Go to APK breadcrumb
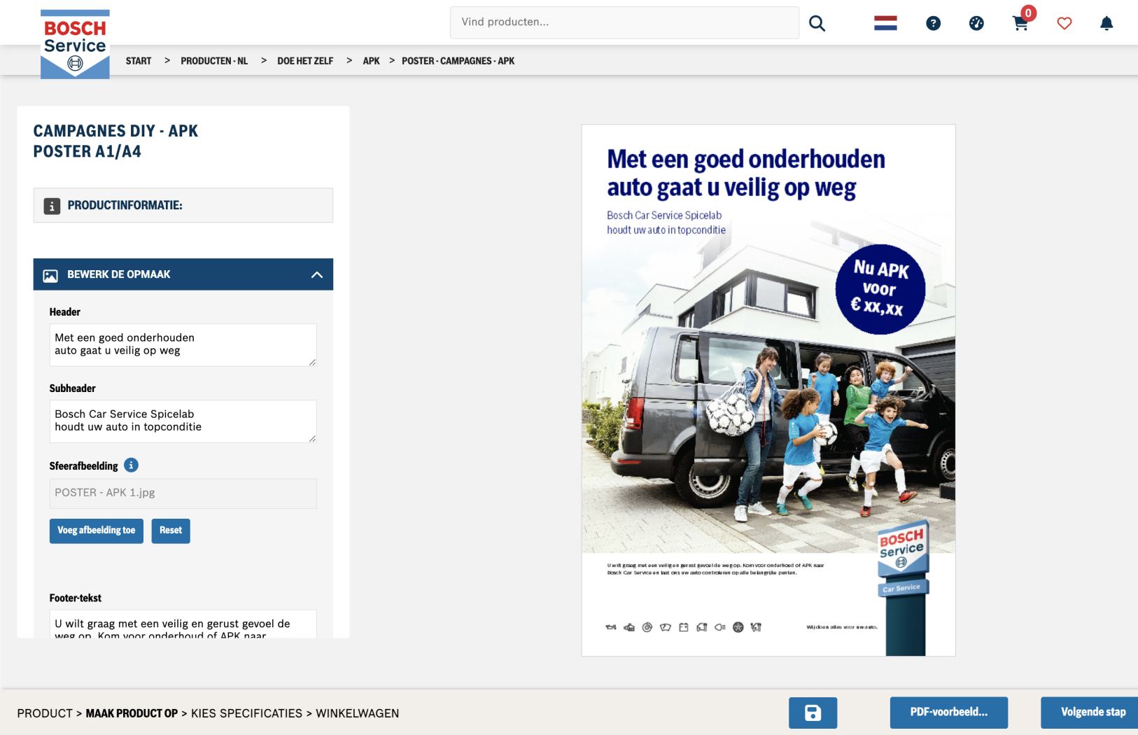 [x=371, y=61]
